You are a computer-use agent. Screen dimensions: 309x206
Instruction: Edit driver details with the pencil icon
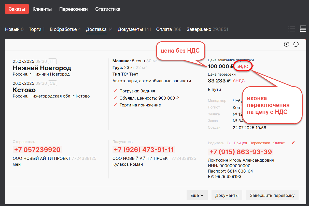pyautogui.click(x=293, y=142)
